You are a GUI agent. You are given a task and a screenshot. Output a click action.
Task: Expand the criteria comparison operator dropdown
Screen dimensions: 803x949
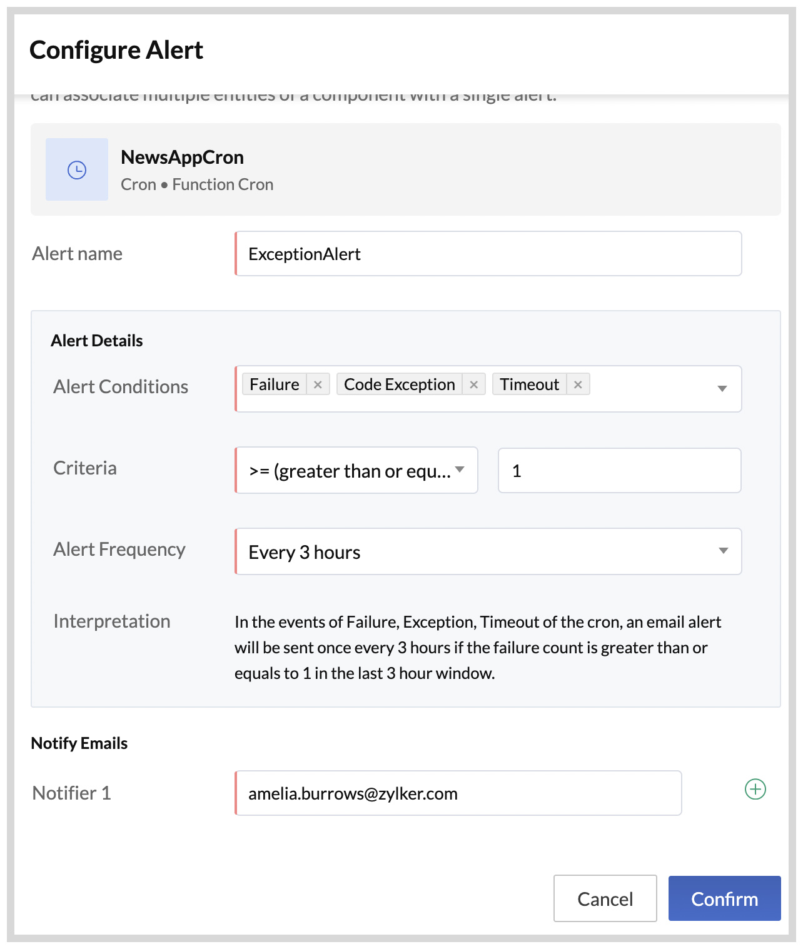click(x=461, y=469)
